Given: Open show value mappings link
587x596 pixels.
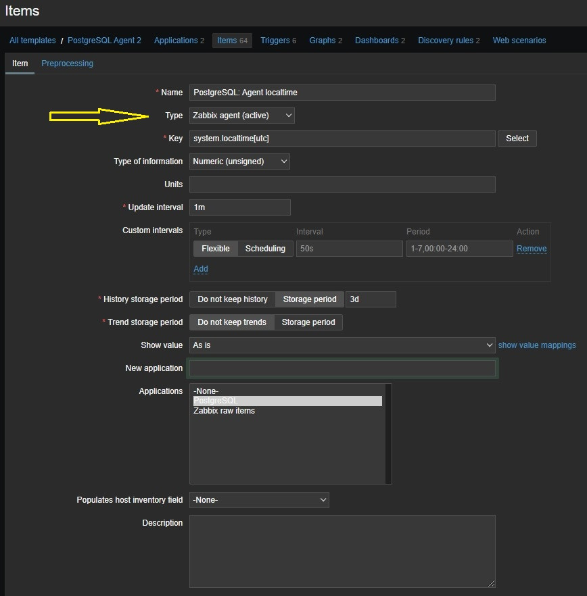Looking at the screenshot, I should tap(537, 345).
